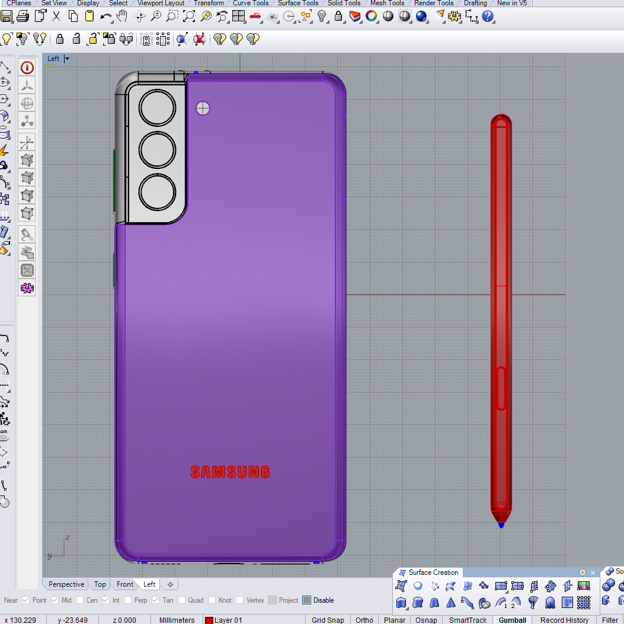Click the Cut scissors icon

point(56,17)
